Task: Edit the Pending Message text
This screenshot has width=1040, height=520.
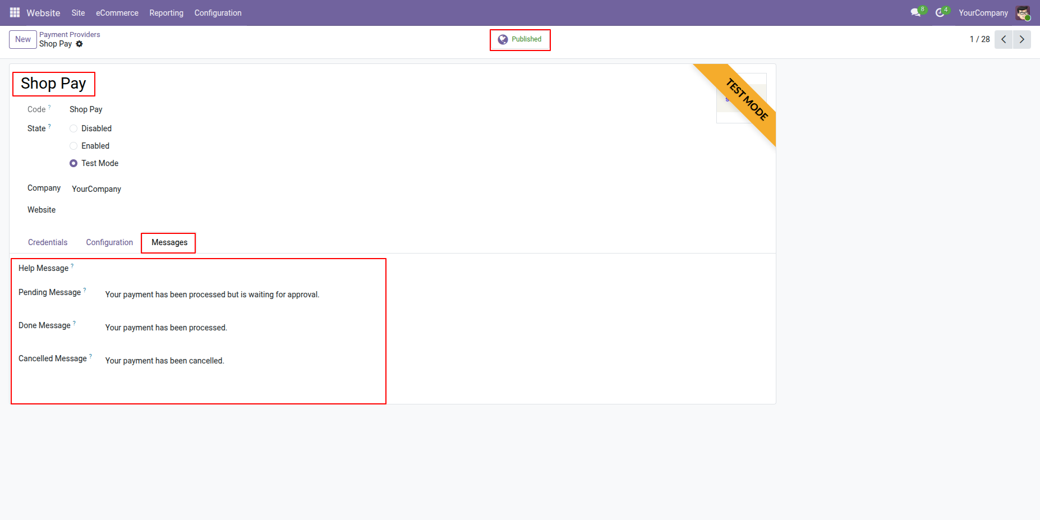Action: [213, 294]
